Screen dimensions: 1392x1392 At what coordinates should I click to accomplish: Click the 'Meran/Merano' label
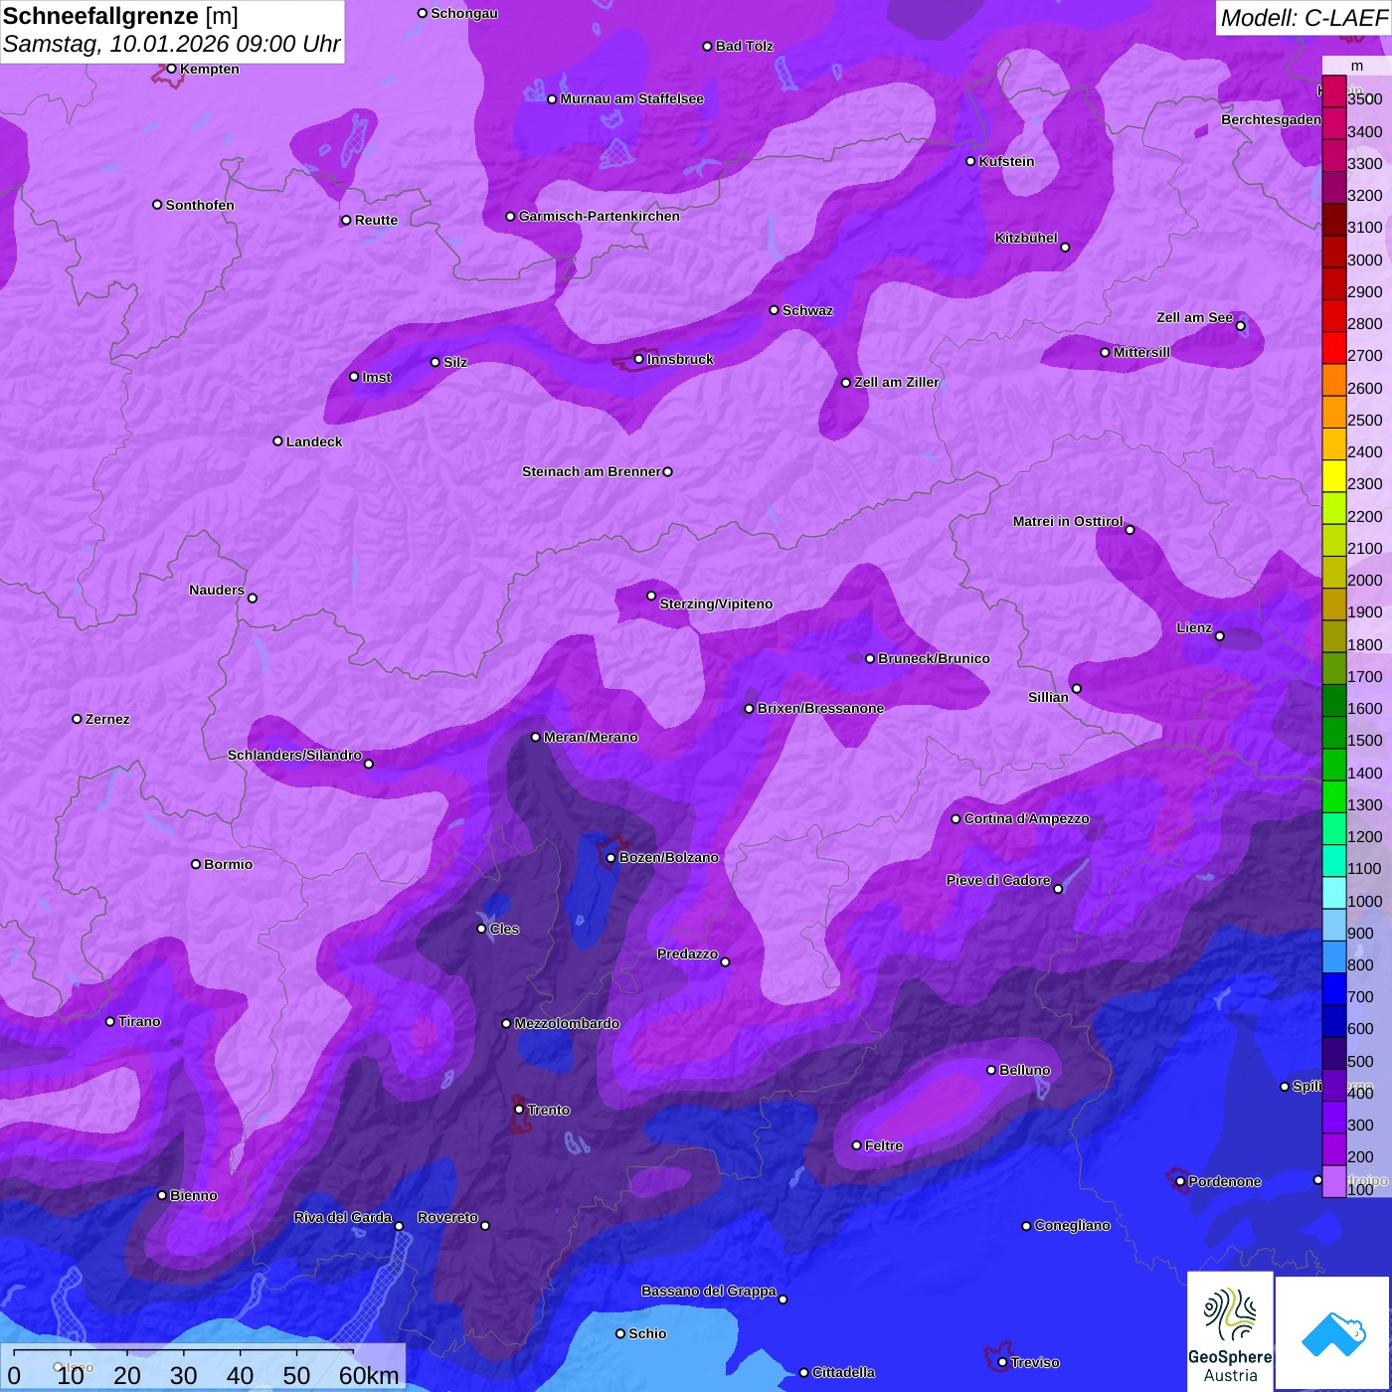[591, 737]
